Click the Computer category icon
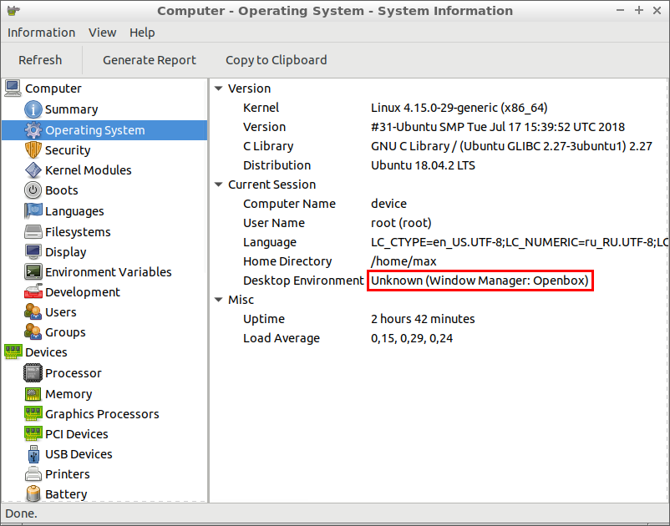 (x=13, y=89)
